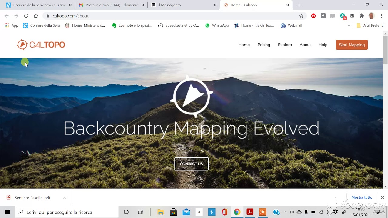
Task: Open the Dropbox tray icon
Action: click(x=336, y=212)
